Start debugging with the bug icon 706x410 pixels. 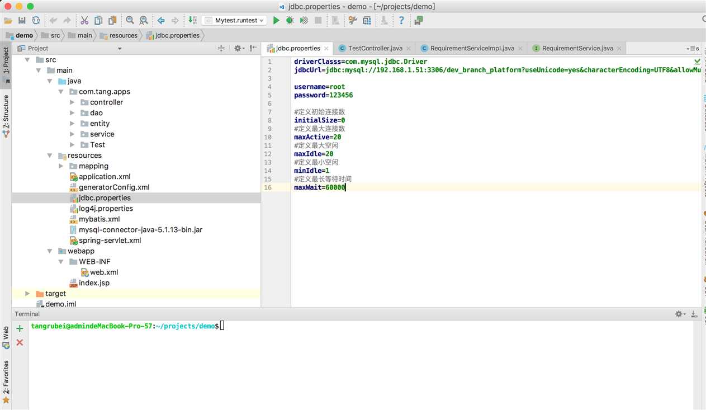pyautogui.click(x=290, y=20)
